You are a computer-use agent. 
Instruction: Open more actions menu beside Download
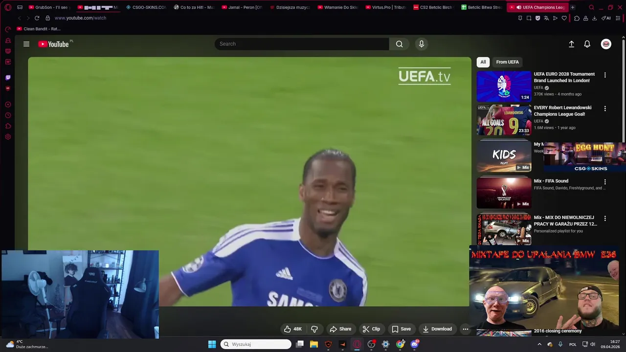pyautogui.click(x=466, y=329)
